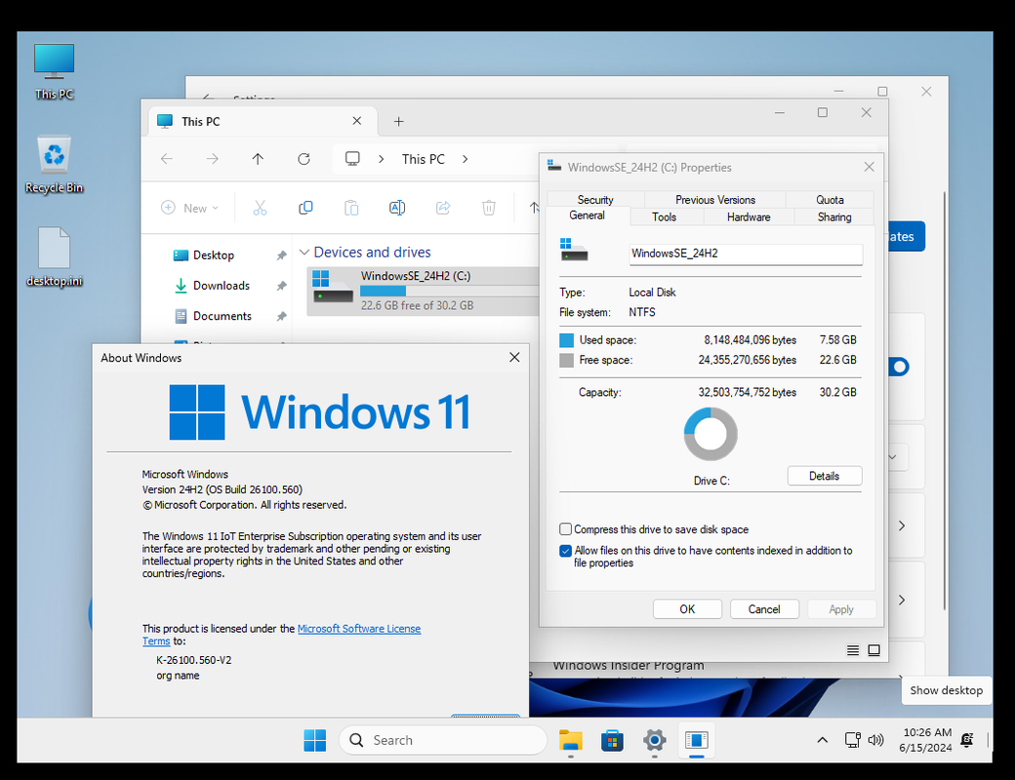Click the Settings window scrollbar
The height and width of the screenshot is (780, 1015).
click(945, 401)
